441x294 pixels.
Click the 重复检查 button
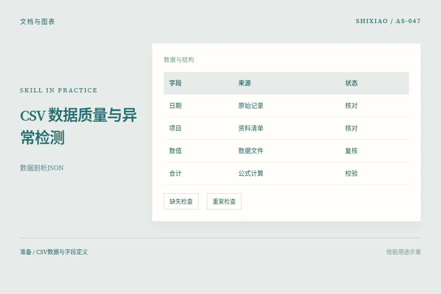(224, 202)
